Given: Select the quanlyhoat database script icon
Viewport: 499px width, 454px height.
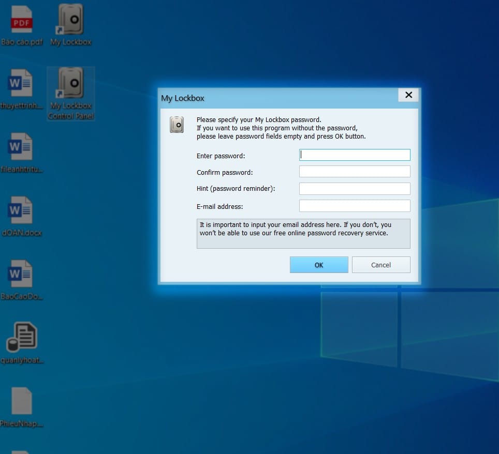Looking at the screenshot, I should pyautogui.click(x=22, y=343).
